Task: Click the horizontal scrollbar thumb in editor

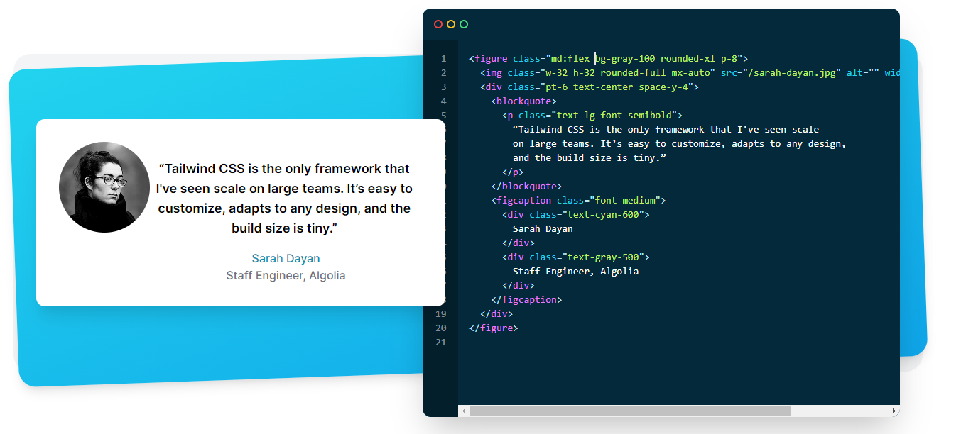Action: pyautogui.click(x=631, y=411)
